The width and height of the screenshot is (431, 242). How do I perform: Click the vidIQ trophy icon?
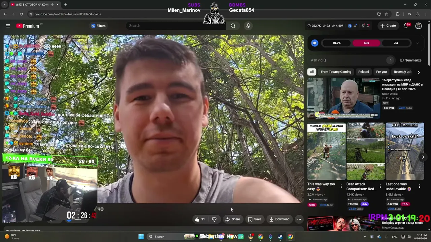pos(363,26)
